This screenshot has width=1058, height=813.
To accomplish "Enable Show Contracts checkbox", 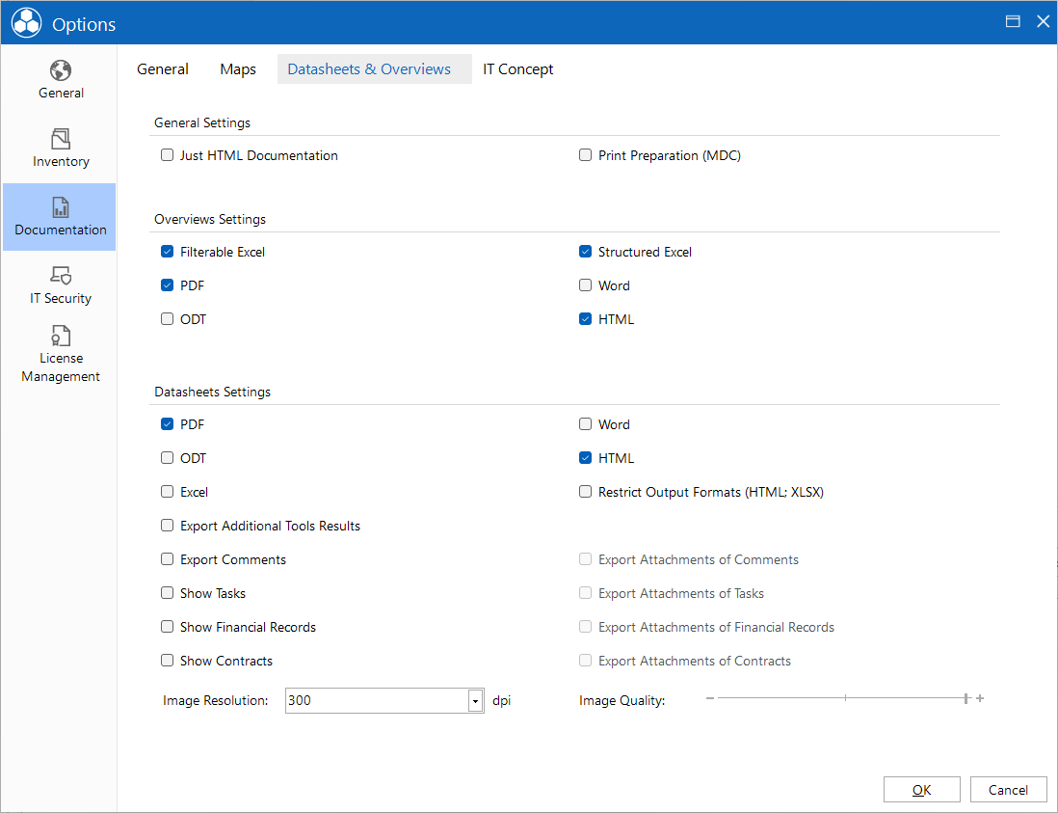I will pos(168,661).
